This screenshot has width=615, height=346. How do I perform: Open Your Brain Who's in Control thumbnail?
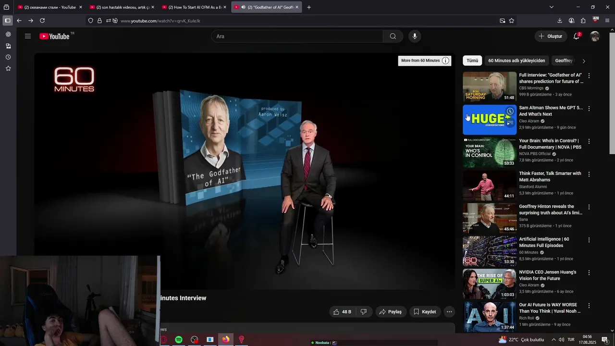[x=490, y=152]
